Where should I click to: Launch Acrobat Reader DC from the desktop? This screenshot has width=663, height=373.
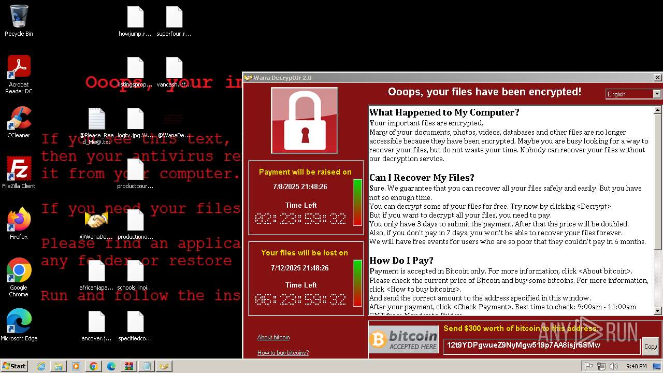pyautogui.click(x=19, y=75)
